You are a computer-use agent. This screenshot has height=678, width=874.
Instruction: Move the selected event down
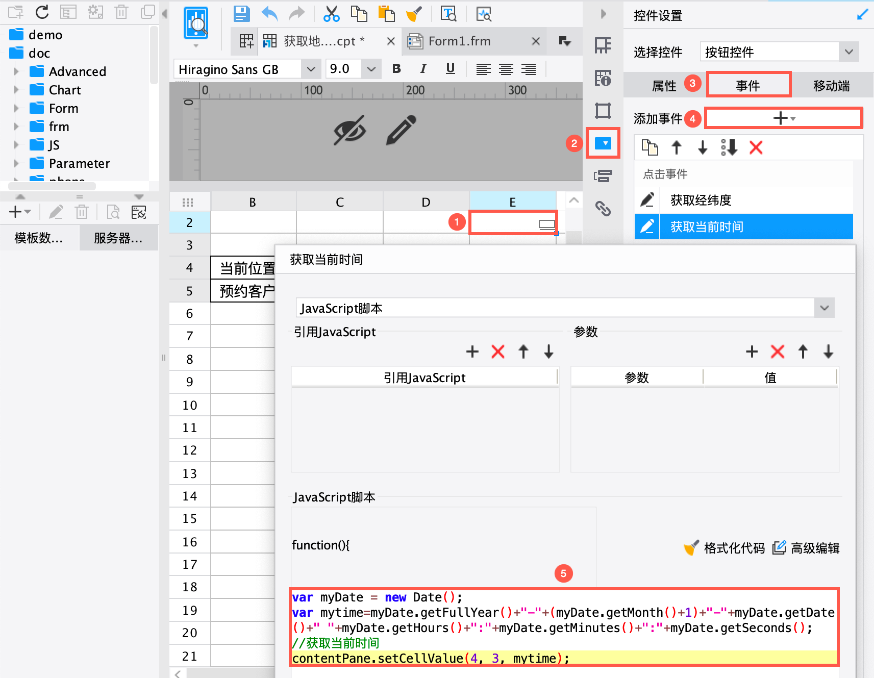pyautogui.click(x=703, y=148)
